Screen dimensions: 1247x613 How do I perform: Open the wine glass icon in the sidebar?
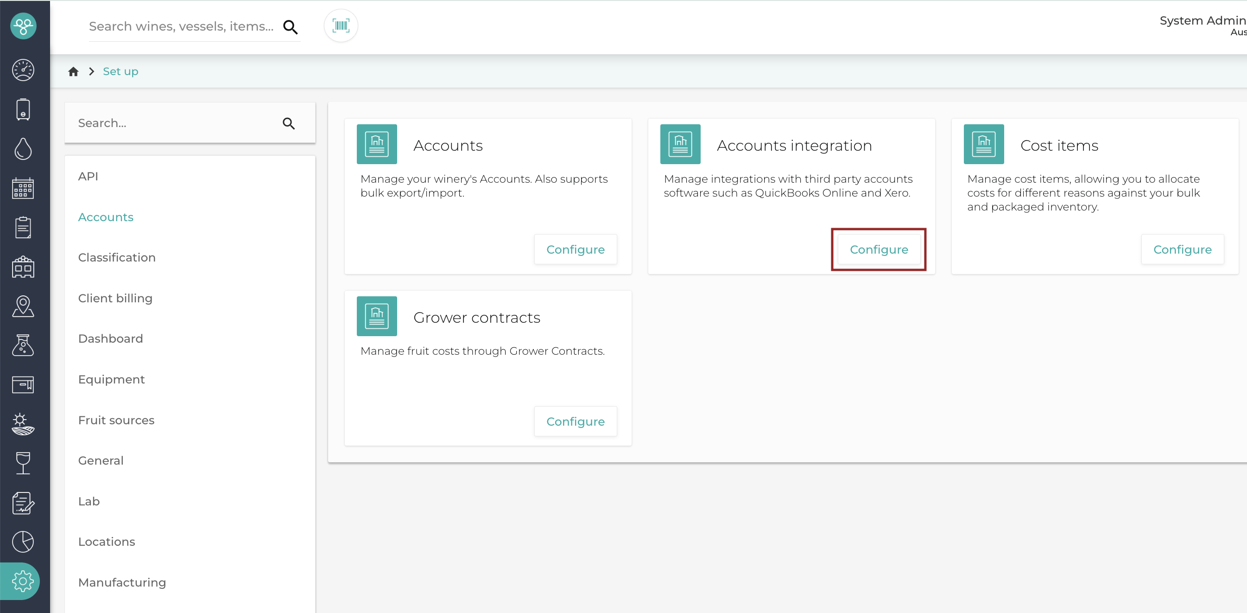[23, 463]
